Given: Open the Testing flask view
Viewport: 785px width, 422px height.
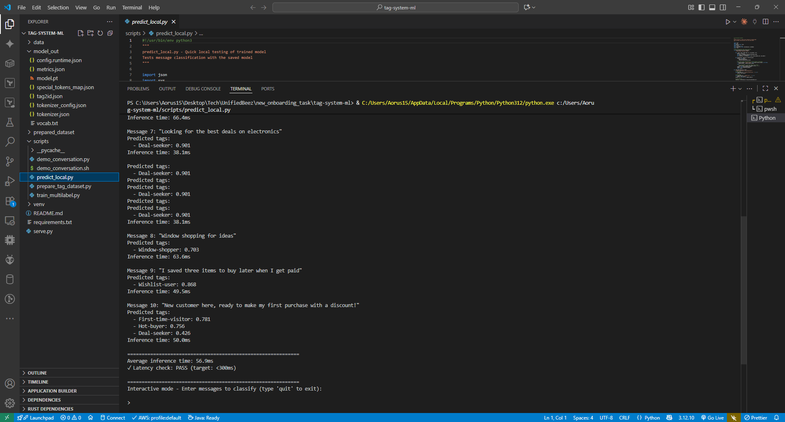Looking at the screenshot, I should tap(10, 122).
